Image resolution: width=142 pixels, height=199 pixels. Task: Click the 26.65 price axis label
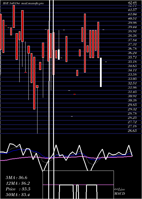point(132,130)
